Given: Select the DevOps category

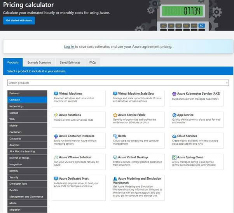Looking at the screenshot, I should point(27,190).
